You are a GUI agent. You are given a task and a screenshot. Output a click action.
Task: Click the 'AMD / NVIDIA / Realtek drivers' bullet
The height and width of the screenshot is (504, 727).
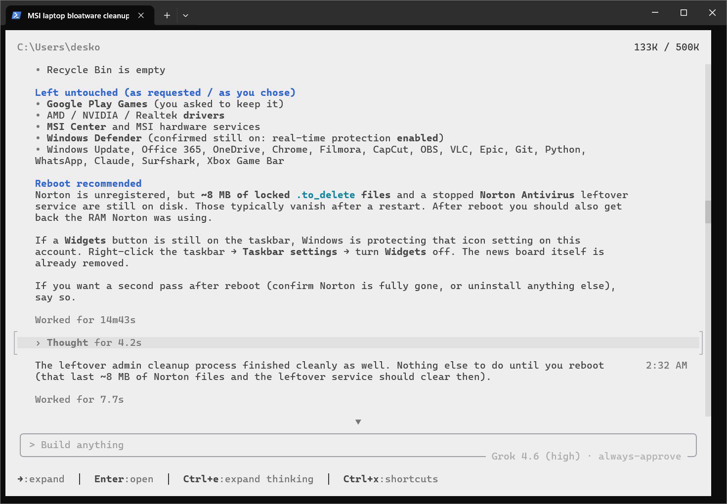[130, 116]
